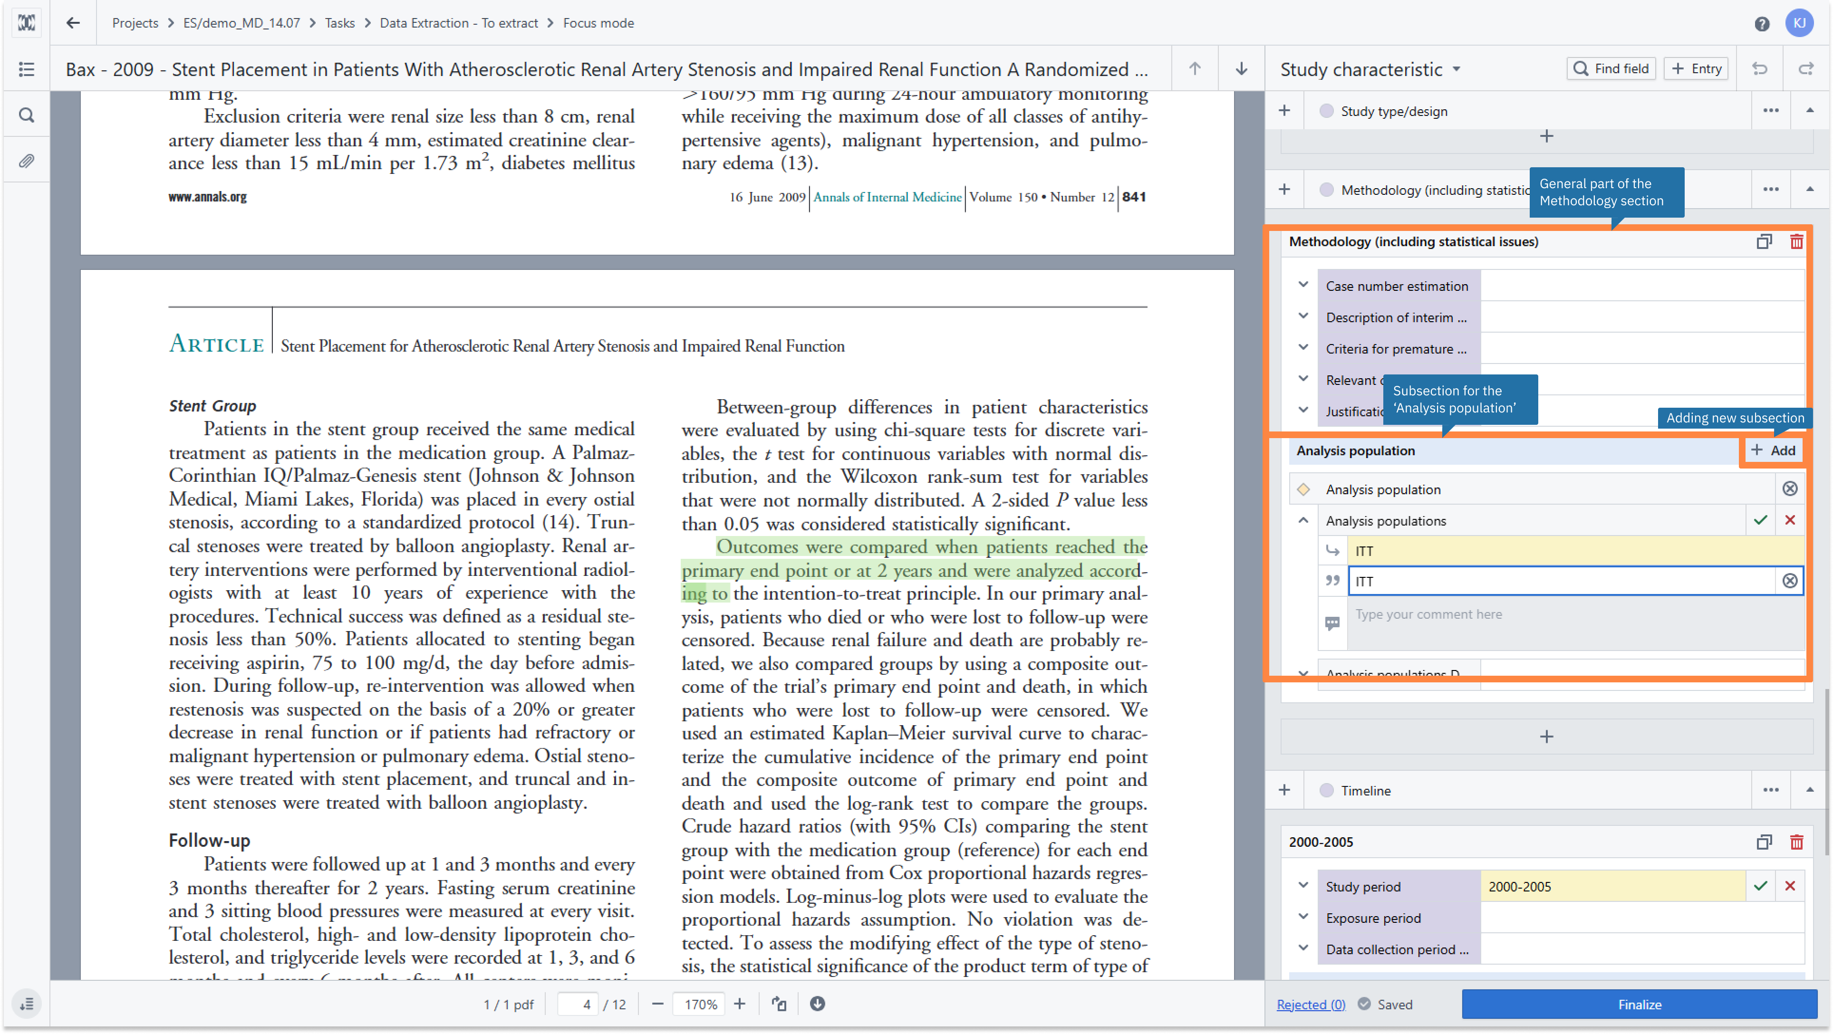Rotate the PDF page
The image size is (1833, 1034).
780,1004
